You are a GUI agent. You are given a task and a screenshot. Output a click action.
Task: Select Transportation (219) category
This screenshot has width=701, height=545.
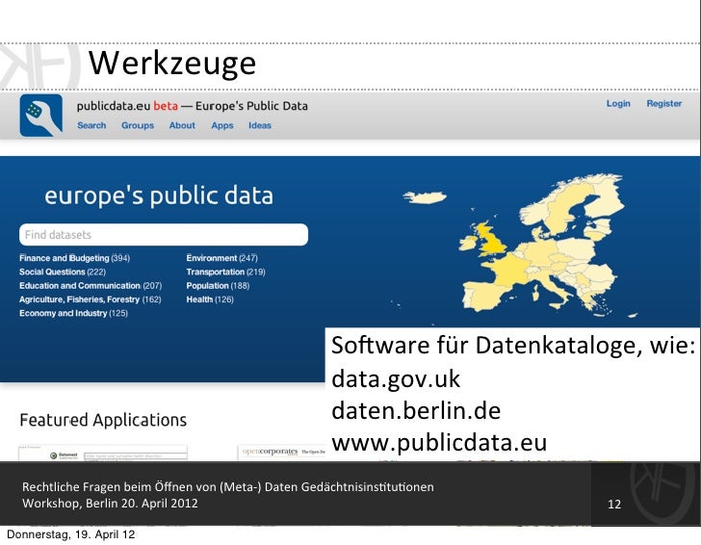(x=225, y=272)
